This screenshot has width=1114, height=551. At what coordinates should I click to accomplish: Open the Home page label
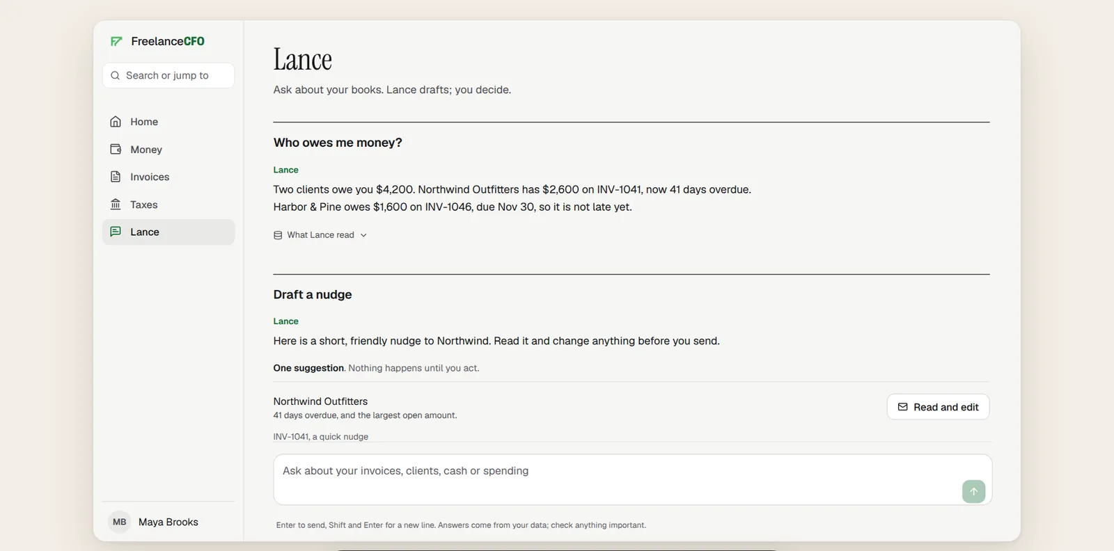tap(144, 122)
